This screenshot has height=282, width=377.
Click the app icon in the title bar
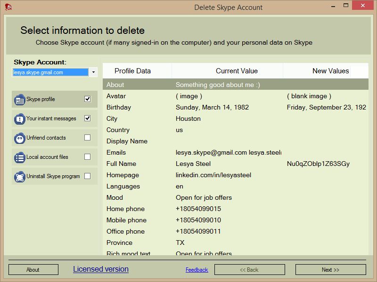tap(8, 7)
